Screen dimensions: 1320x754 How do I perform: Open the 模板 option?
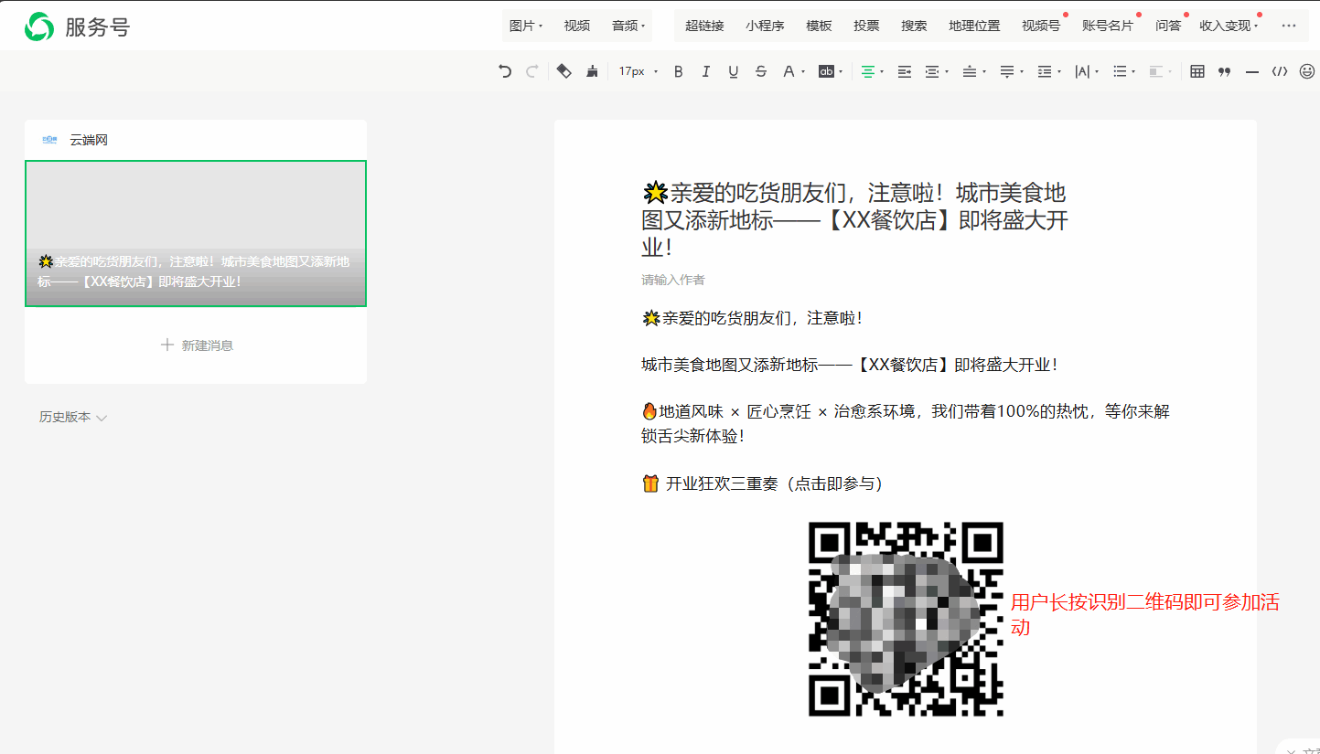[819, 26]
